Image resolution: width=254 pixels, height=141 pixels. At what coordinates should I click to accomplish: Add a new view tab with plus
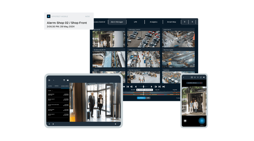click(192, 22)
